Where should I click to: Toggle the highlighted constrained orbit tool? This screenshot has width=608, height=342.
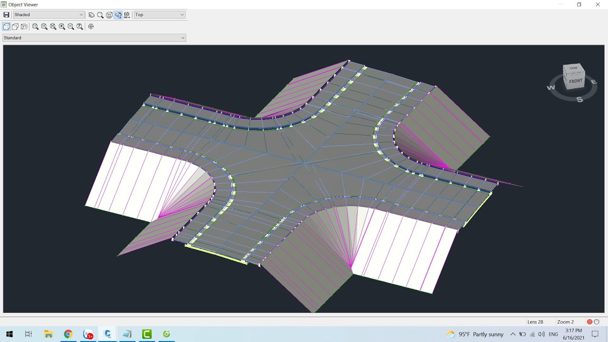[x=118, y=15]
